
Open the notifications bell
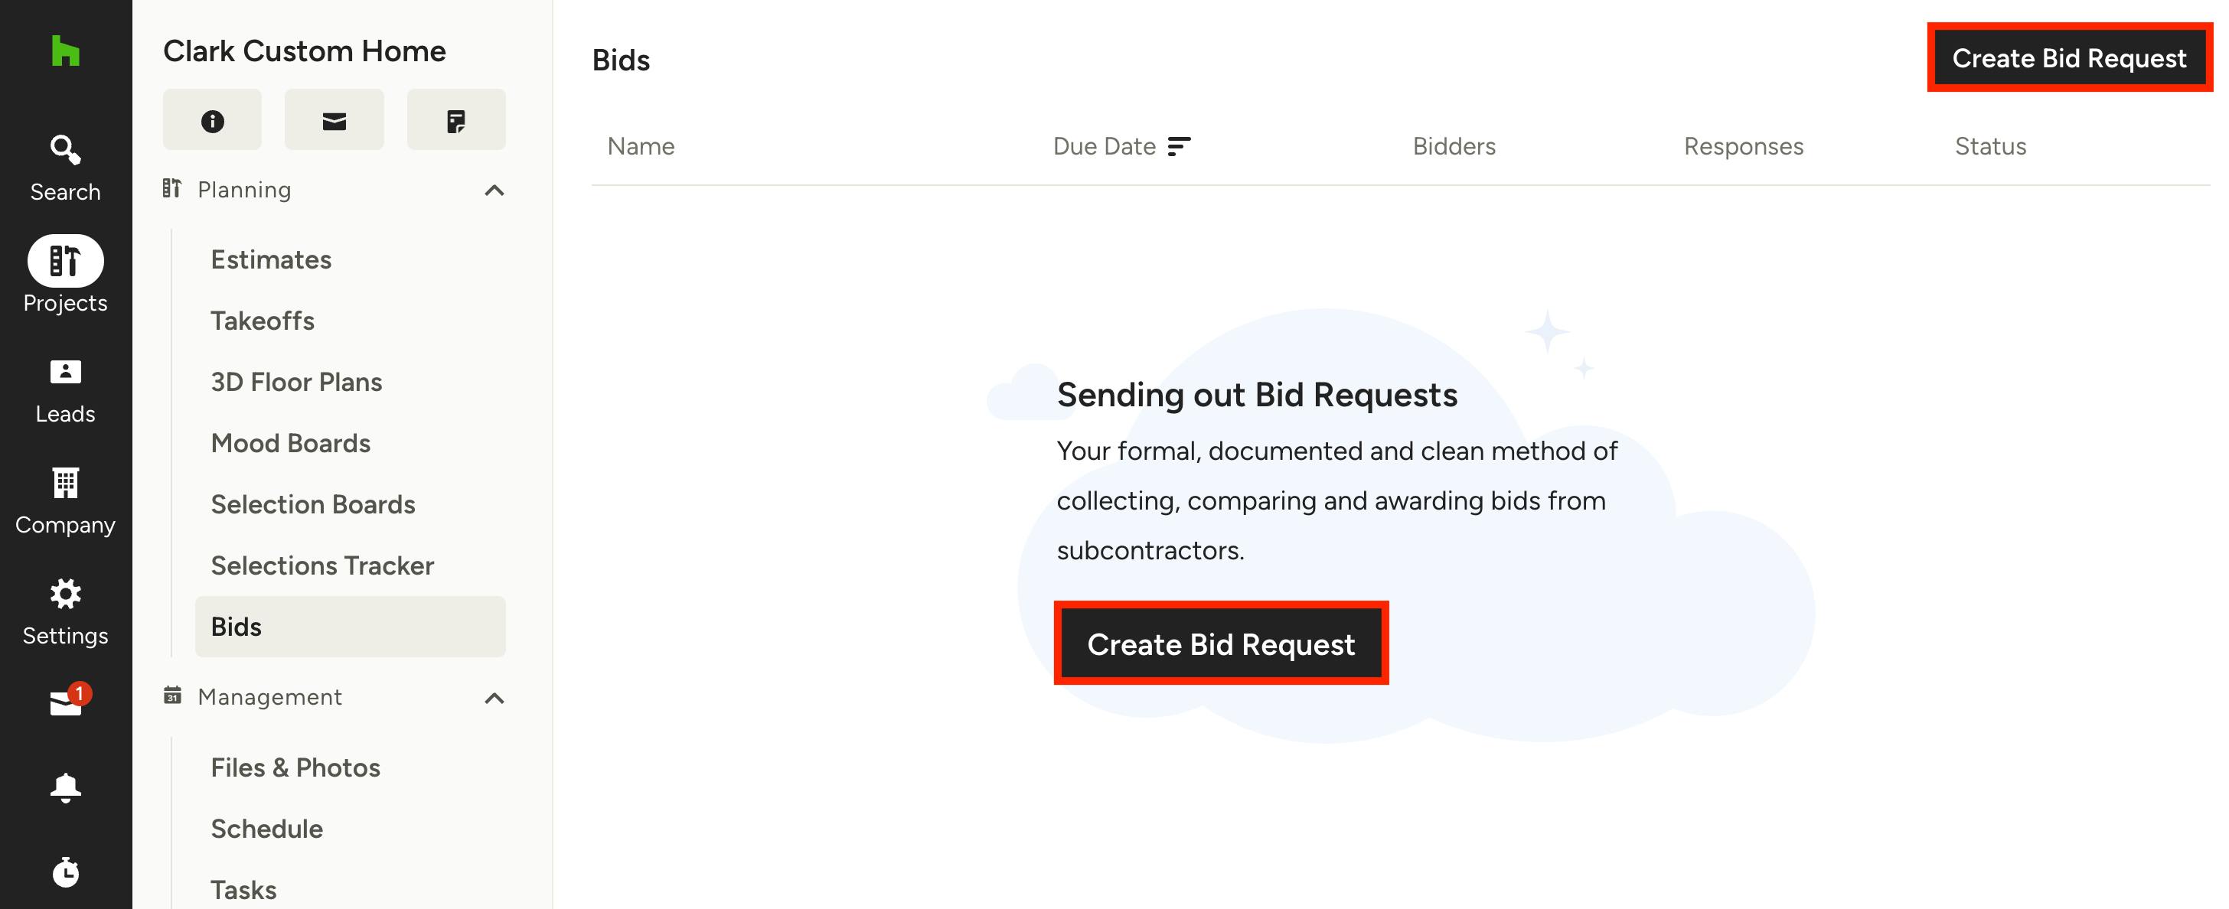click(65, 787)
